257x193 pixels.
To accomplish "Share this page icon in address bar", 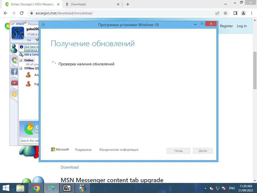I will click(217, 13).
